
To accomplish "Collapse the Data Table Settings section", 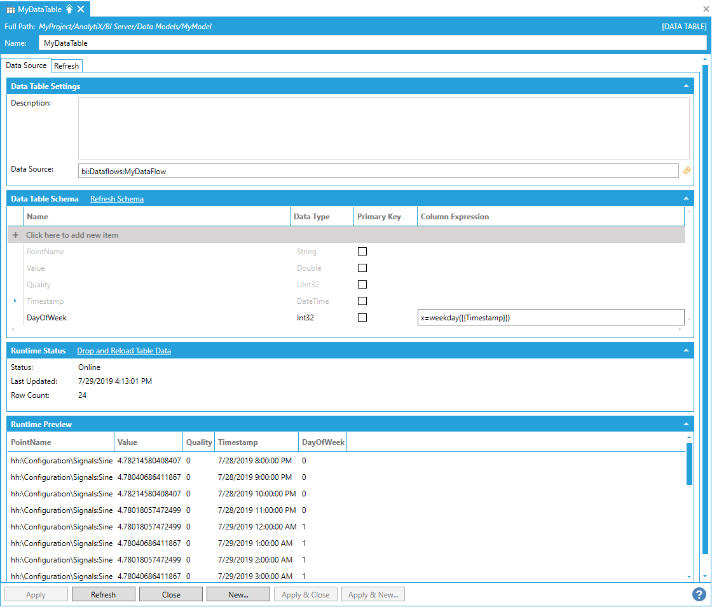I will click(686, 86).
